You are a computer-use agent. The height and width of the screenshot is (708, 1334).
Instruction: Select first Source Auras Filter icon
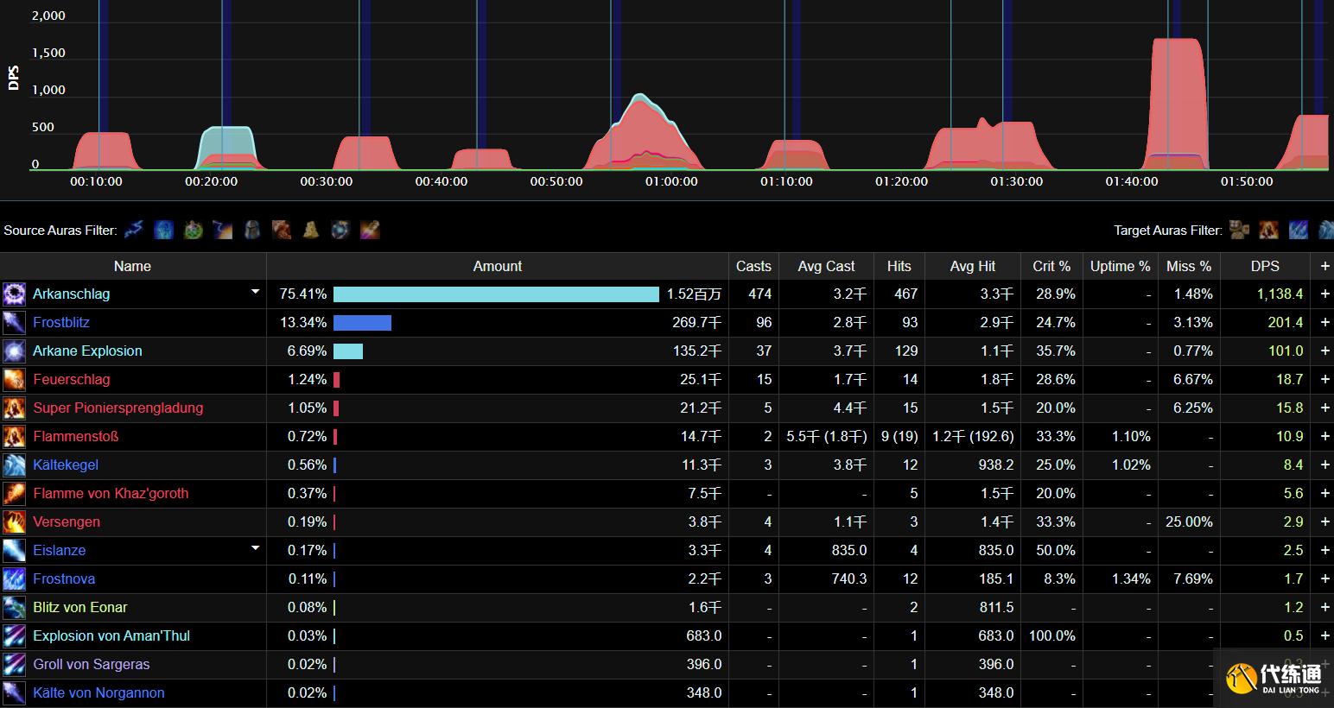[x=134, y=230]
